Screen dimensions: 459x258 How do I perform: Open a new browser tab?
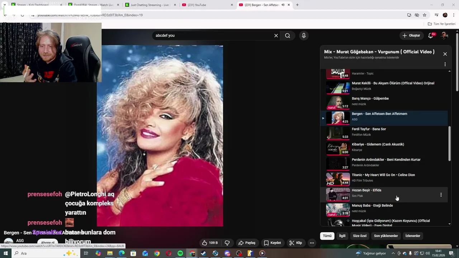point(297,5)
